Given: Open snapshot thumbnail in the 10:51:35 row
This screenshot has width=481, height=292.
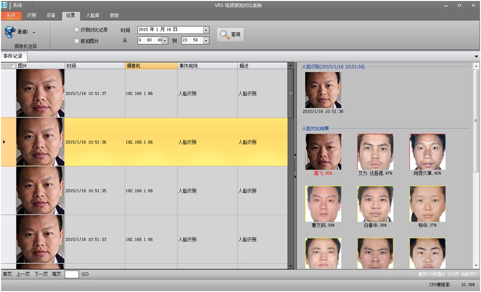Looking at the screenshot, I should 40,190.
